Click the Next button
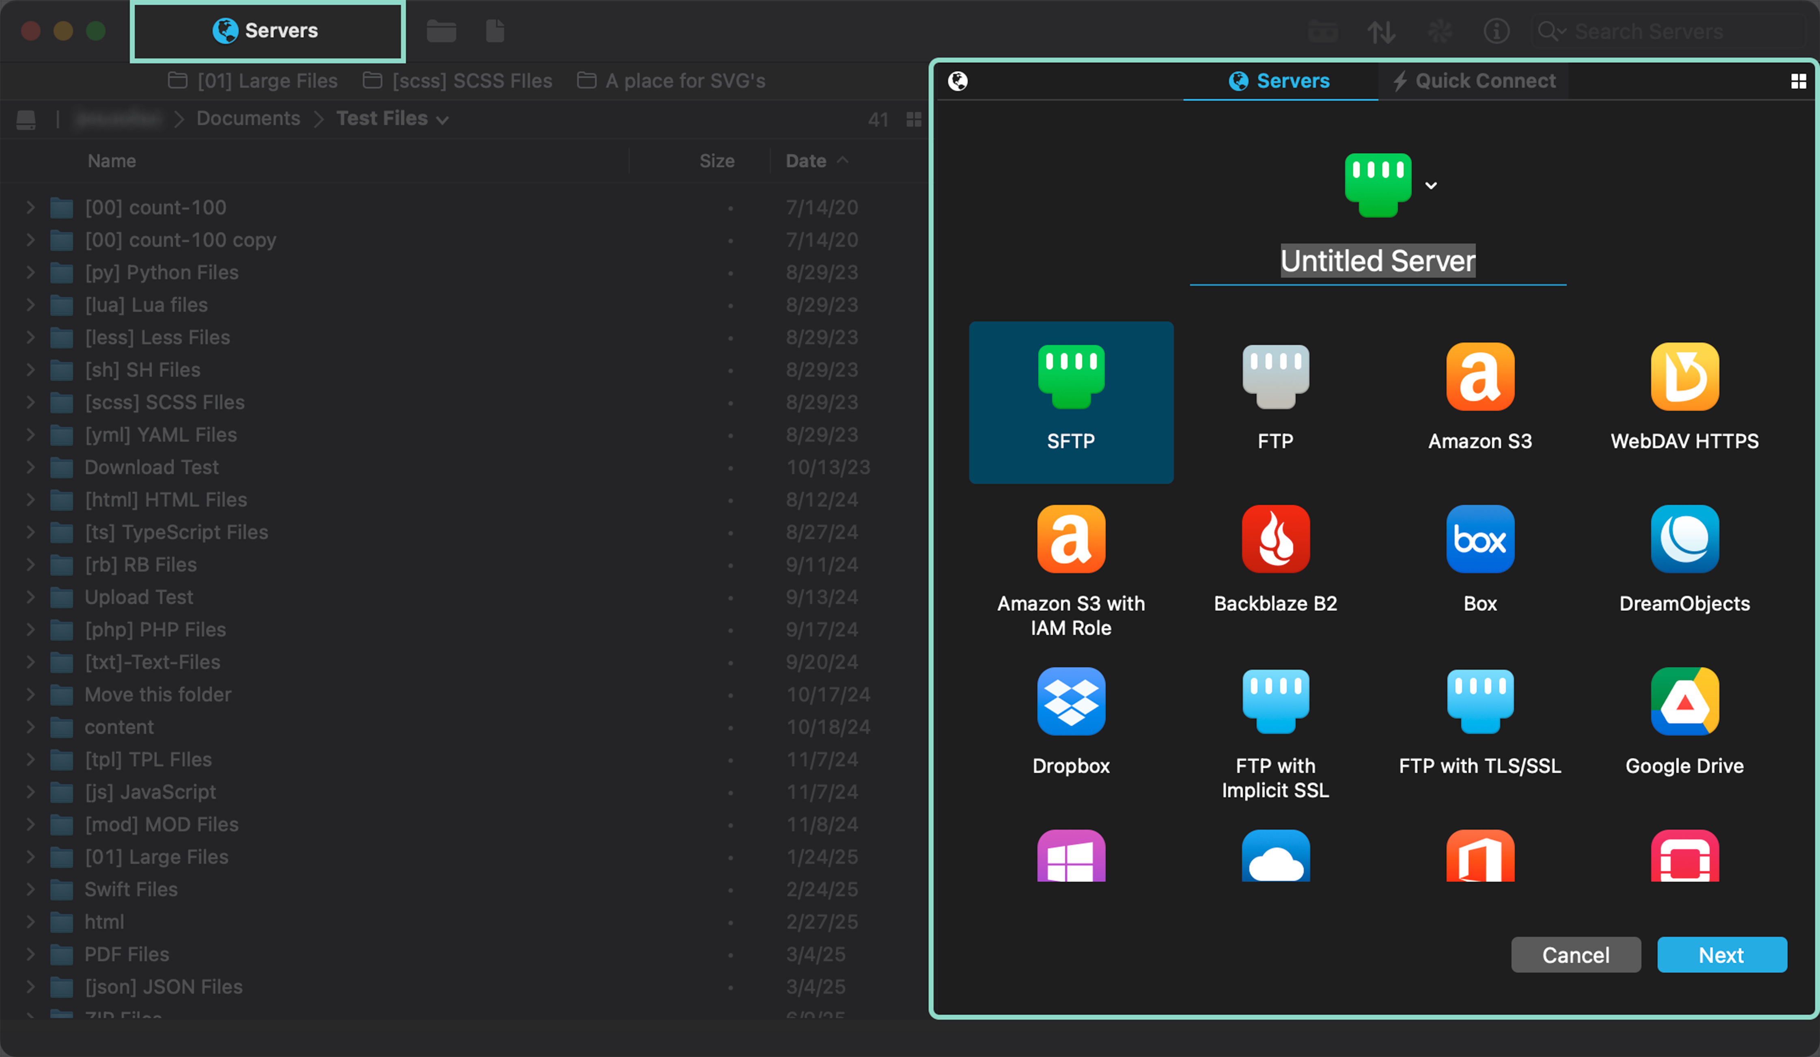The width and height of the screenshot is (1820, 1057). point(1722,955)
